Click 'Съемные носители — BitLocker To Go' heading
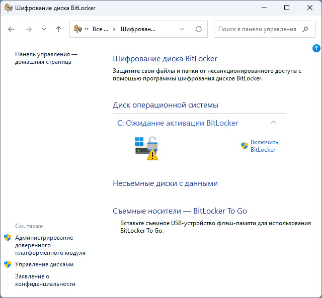The height and width of the screenshot is (298, 322). click(180, 211)
